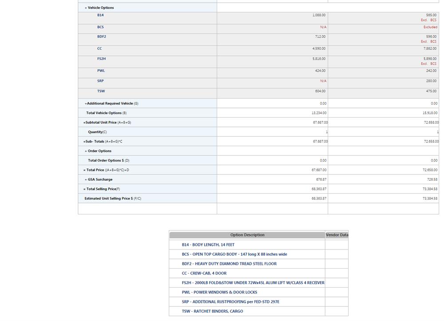Click 'PWL - POWER WINDOWS & DOOR LOCKS'
Image resolution: width=444 pixels, height=321 pixels.
[x=219, y=292]
